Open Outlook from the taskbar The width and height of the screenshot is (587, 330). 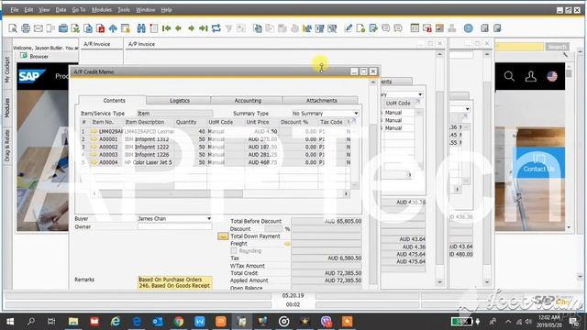point(158,322)
